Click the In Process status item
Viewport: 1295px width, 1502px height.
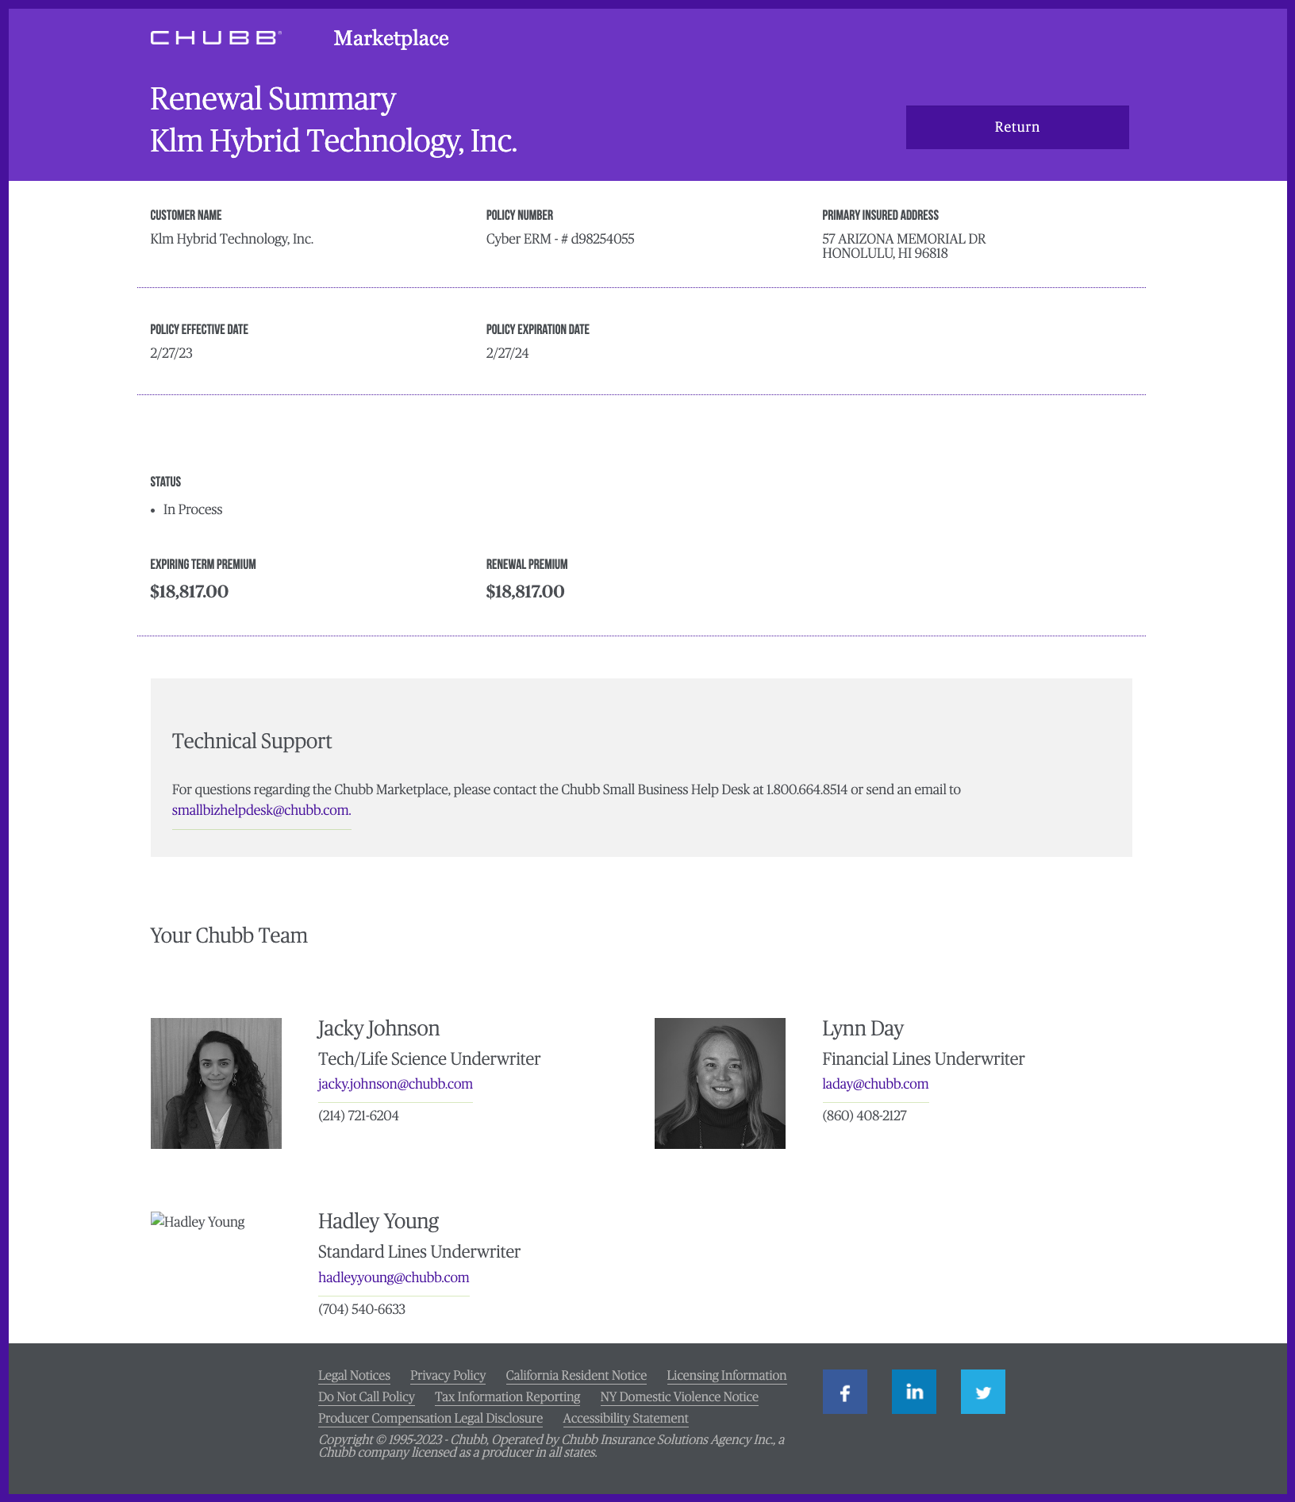[193, 509]
